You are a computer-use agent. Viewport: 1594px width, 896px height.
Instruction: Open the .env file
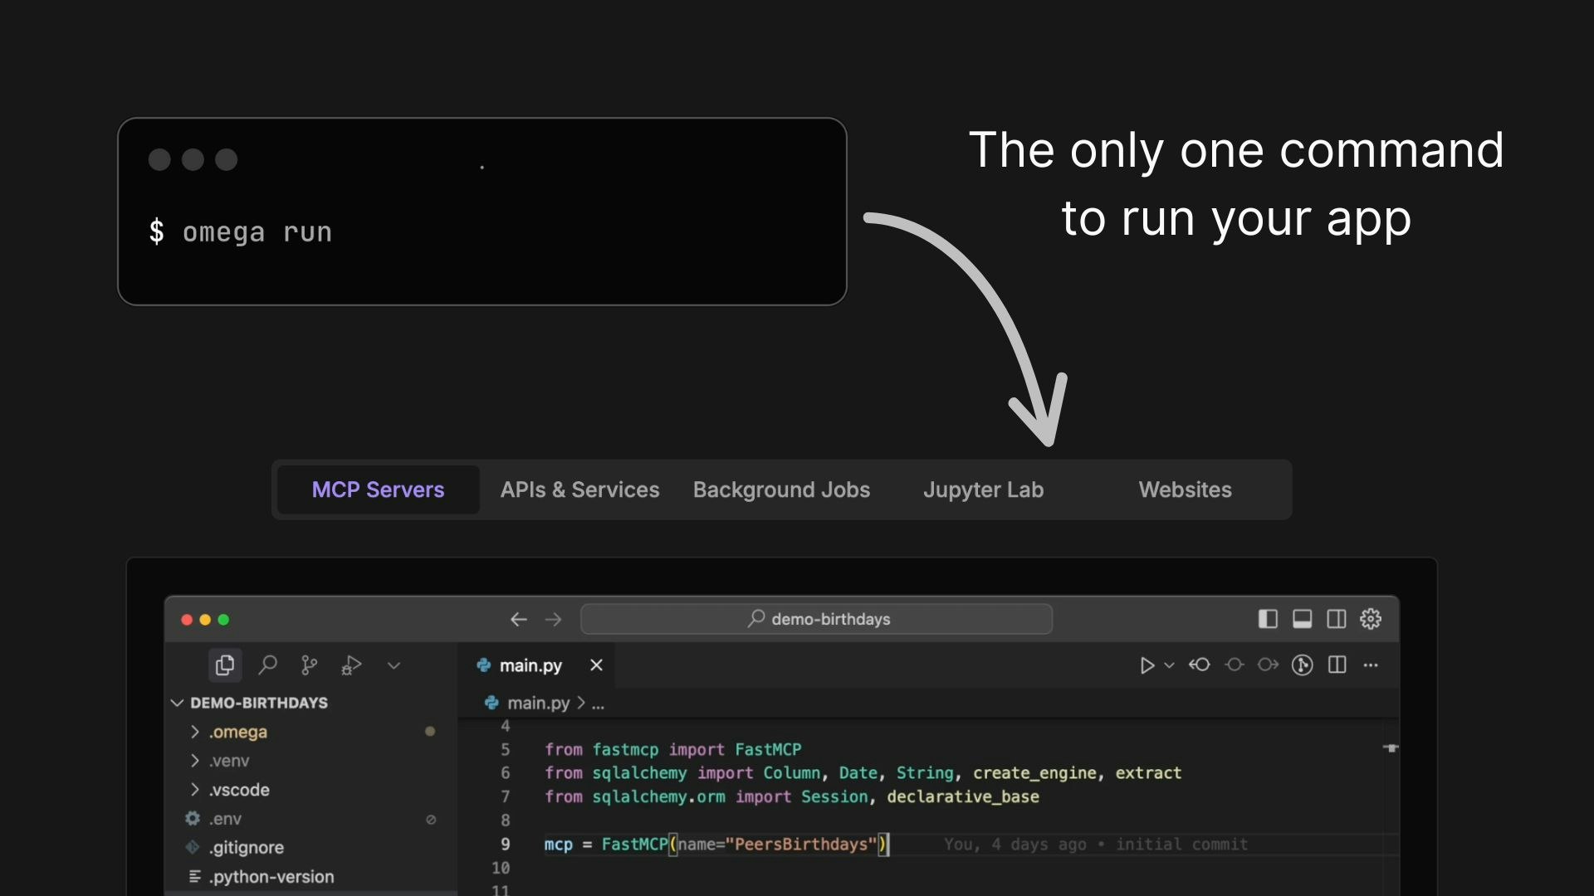coord(311,819)
